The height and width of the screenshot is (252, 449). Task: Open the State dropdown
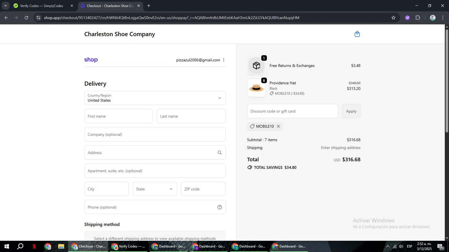pos(155,189)
